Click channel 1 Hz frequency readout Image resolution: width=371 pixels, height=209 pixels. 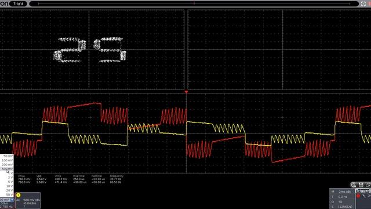coord(6,207)
